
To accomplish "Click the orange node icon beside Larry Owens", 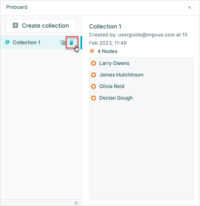I will tap(93, 63).
